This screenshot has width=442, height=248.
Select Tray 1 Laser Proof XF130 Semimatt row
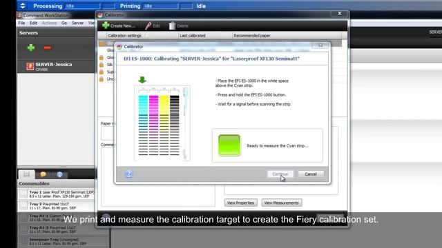point(57,194)
